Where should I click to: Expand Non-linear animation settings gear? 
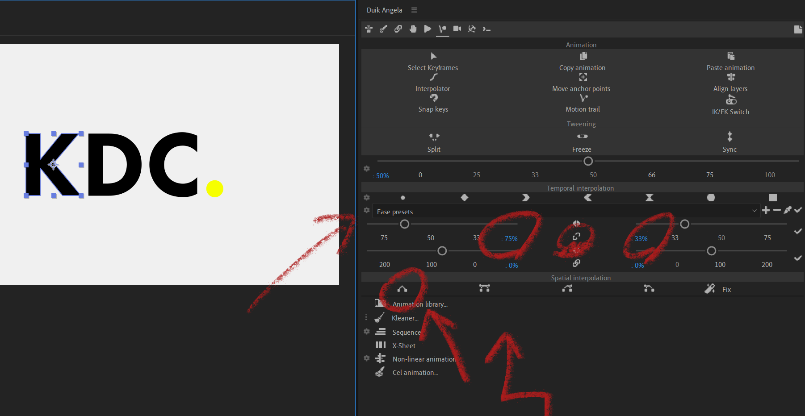click(367, 358)
